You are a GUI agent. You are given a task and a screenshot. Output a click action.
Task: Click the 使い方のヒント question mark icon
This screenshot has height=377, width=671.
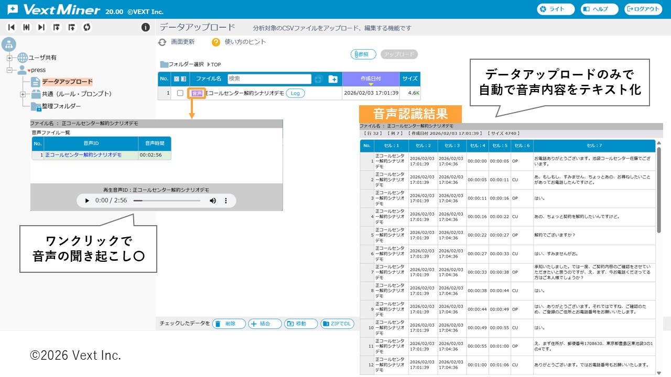point(216,42)
